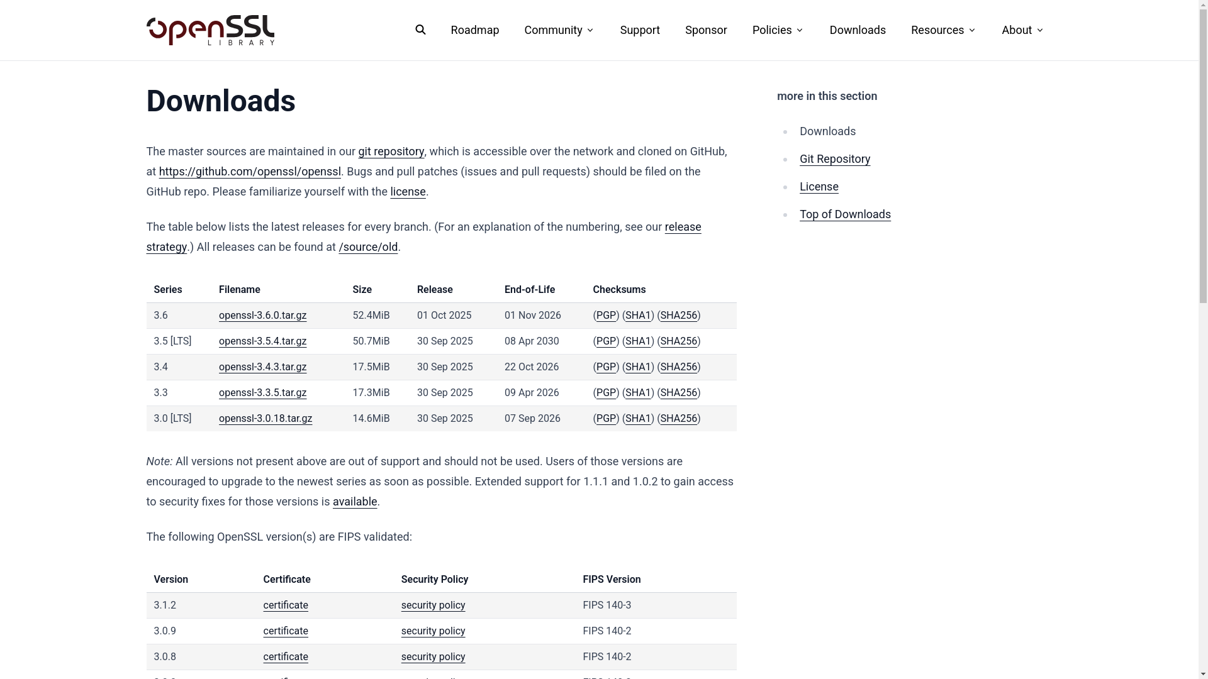The height and width of the screenshot is (679, 1208).
Task: Open SHA256 checksum for 3.0 LTS row
Action: pos(678,419)
